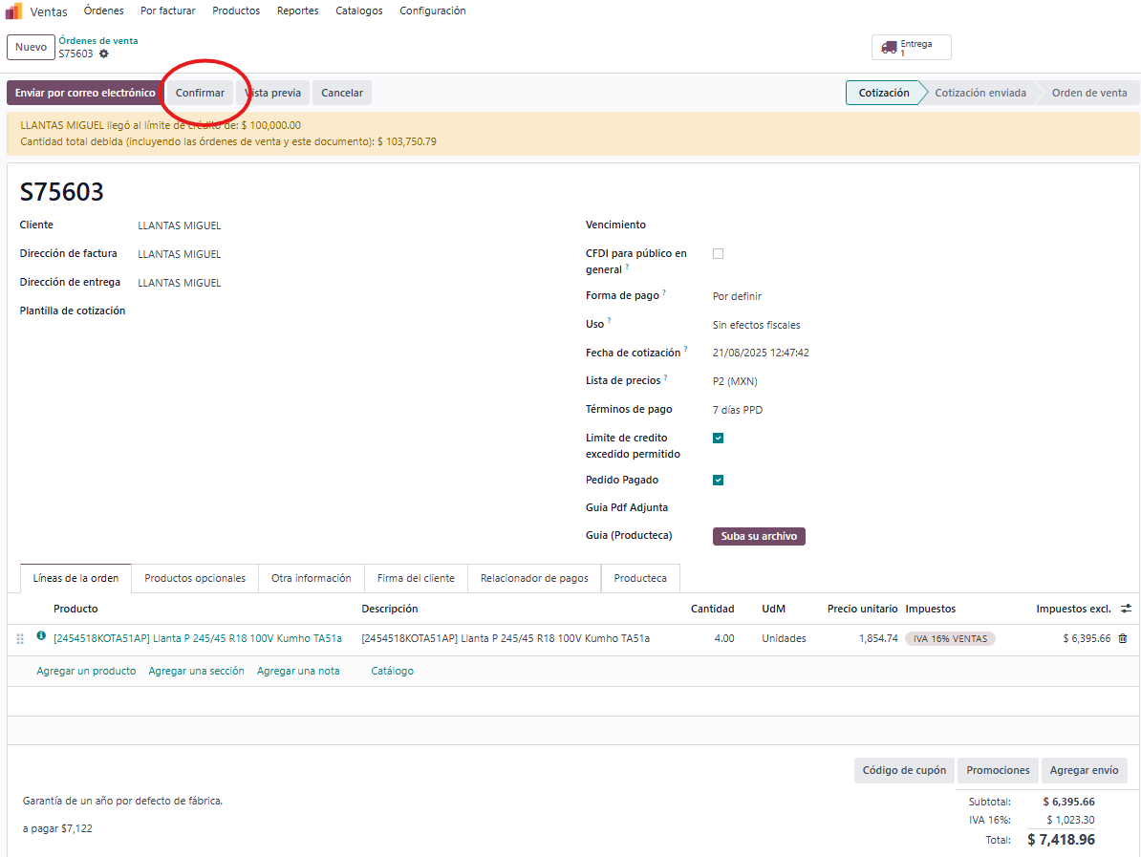Select the Cotización enviada status stage
Screen dimensions: 1141x857
(980, 93)
